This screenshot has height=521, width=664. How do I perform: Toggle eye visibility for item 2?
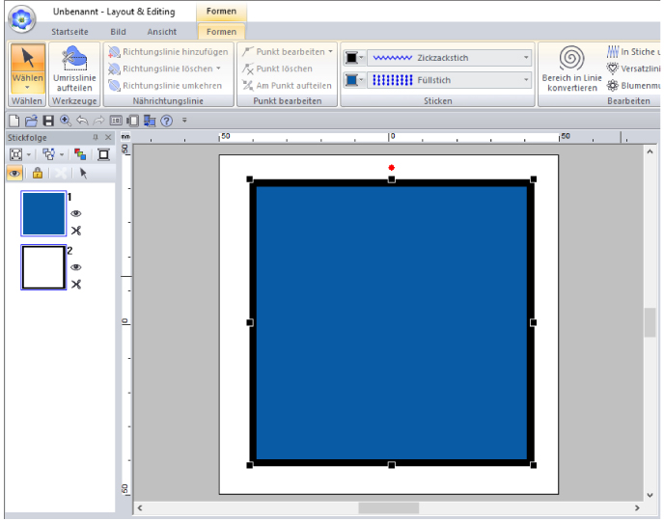coord(76,267)
